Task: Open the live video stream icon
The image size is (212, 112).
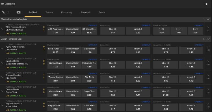Action: point(19,12)
